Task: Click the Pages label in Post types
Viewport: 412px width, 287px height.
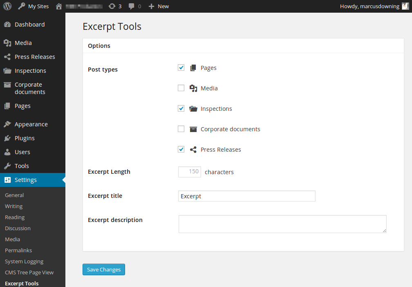Action: pos(208,68)
